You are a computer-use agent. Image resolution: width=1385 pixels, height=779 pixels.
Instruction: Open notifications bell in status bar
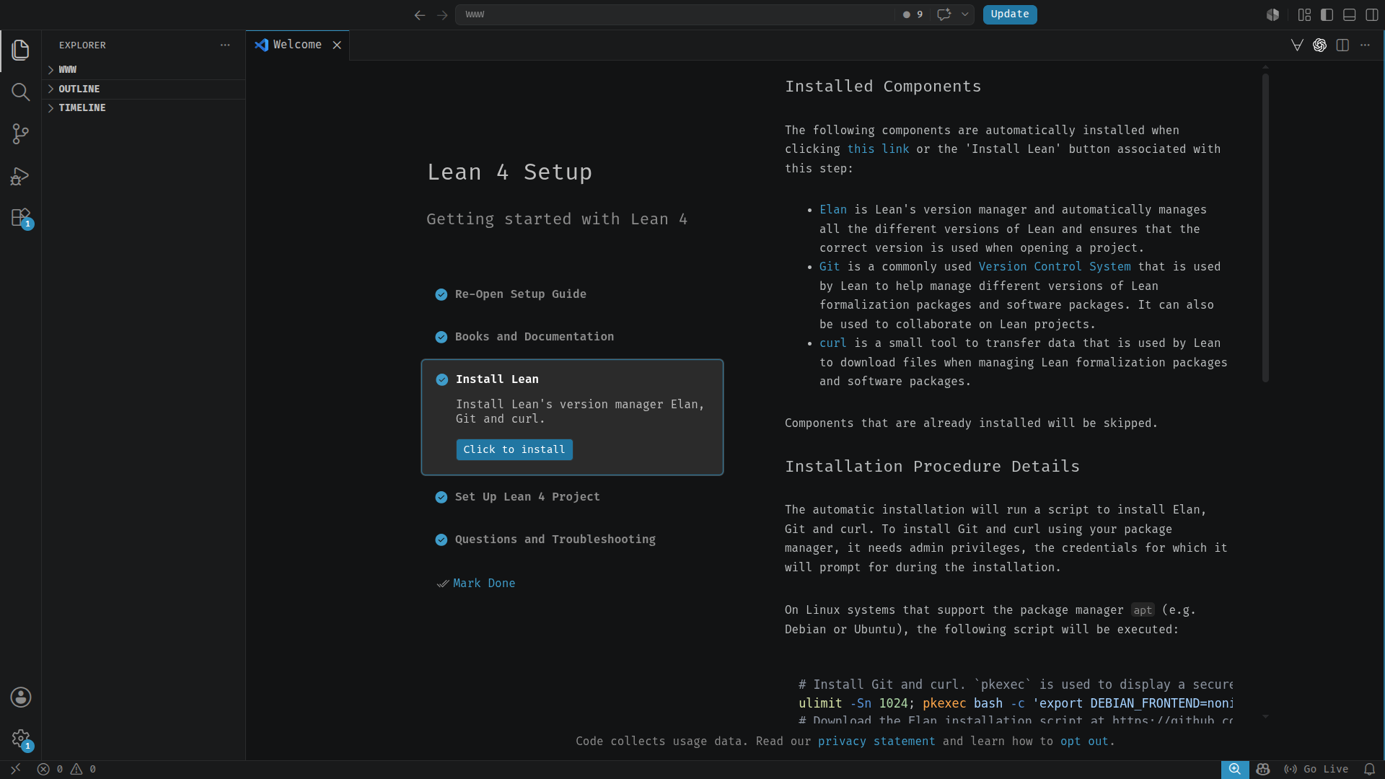tap(1369, 770)
